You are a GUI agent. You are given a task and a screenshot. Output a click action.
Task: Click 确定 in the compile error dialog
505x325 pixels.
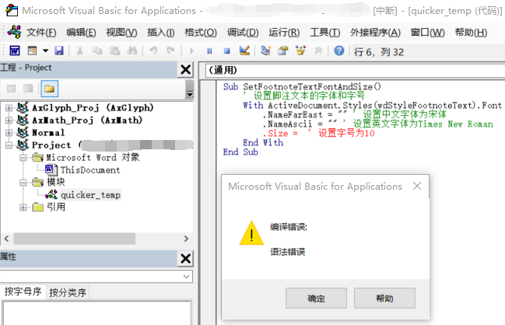coord(316,299)
